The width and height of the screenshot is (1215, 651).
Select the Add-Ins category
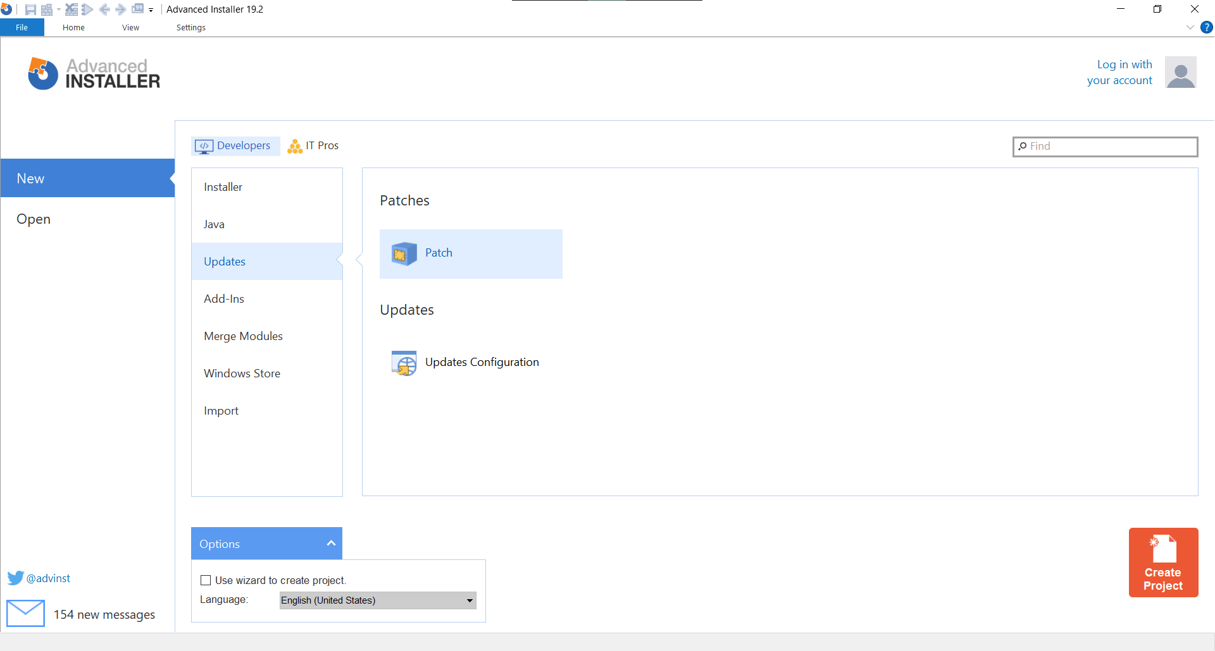[x=267, y=299]
